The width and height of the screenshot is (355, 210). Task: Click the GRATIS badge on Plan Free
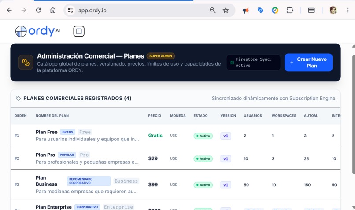tap(68, 132)
